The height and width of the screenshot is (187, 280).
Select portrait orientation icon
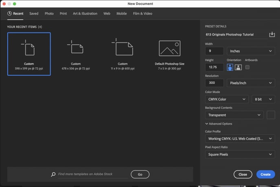[x=230, y=67]
